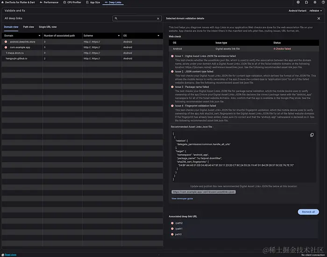Click error icon next to /path2
Screen dimensions: 327x257
tap(172, 223)
